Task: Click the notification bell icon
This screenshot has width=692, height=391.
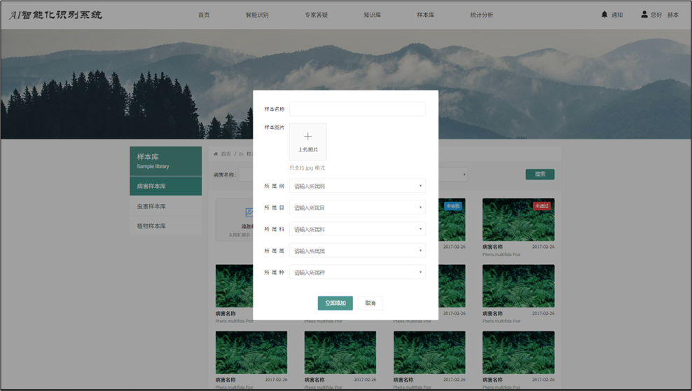Action: (x=604, y=15)
